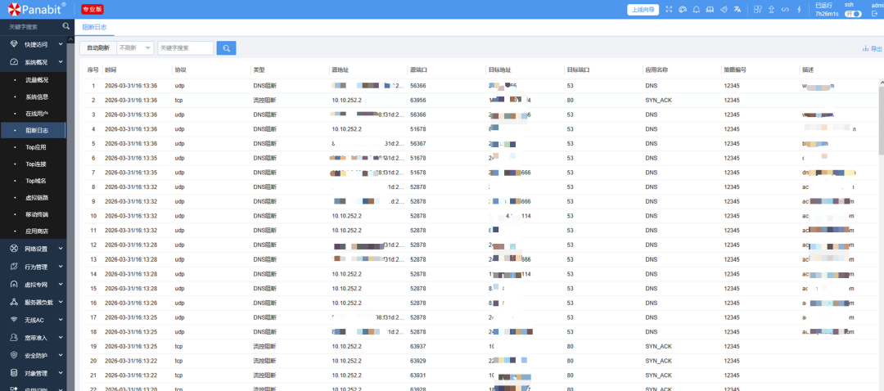Open the 不刷新 auto-refresh dropdown
Viewport: 884px width, 391px height.
135,48
